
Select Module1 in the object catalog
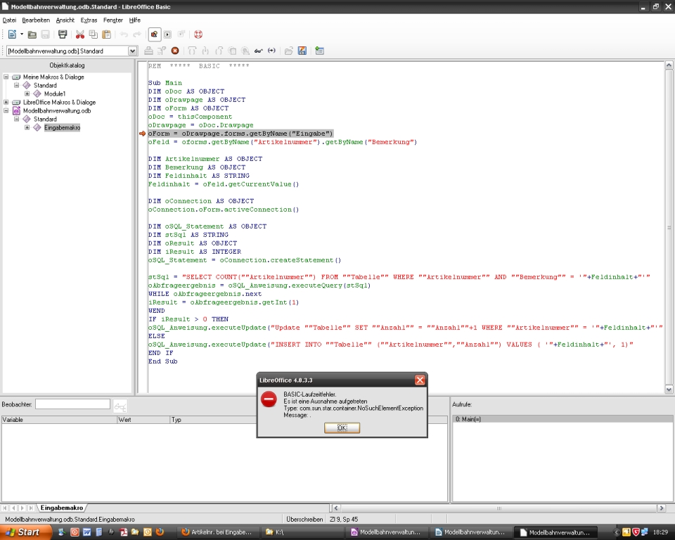(55, 94)
